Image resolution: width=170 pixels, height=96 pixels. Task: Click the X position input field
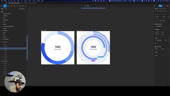click(158, 14)
